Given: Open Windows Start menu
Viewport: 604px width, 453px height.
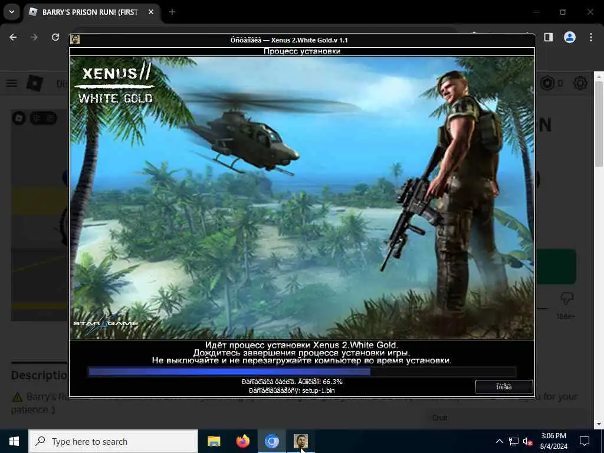Looking at the screenshot, I should click(x=14, y=441).
